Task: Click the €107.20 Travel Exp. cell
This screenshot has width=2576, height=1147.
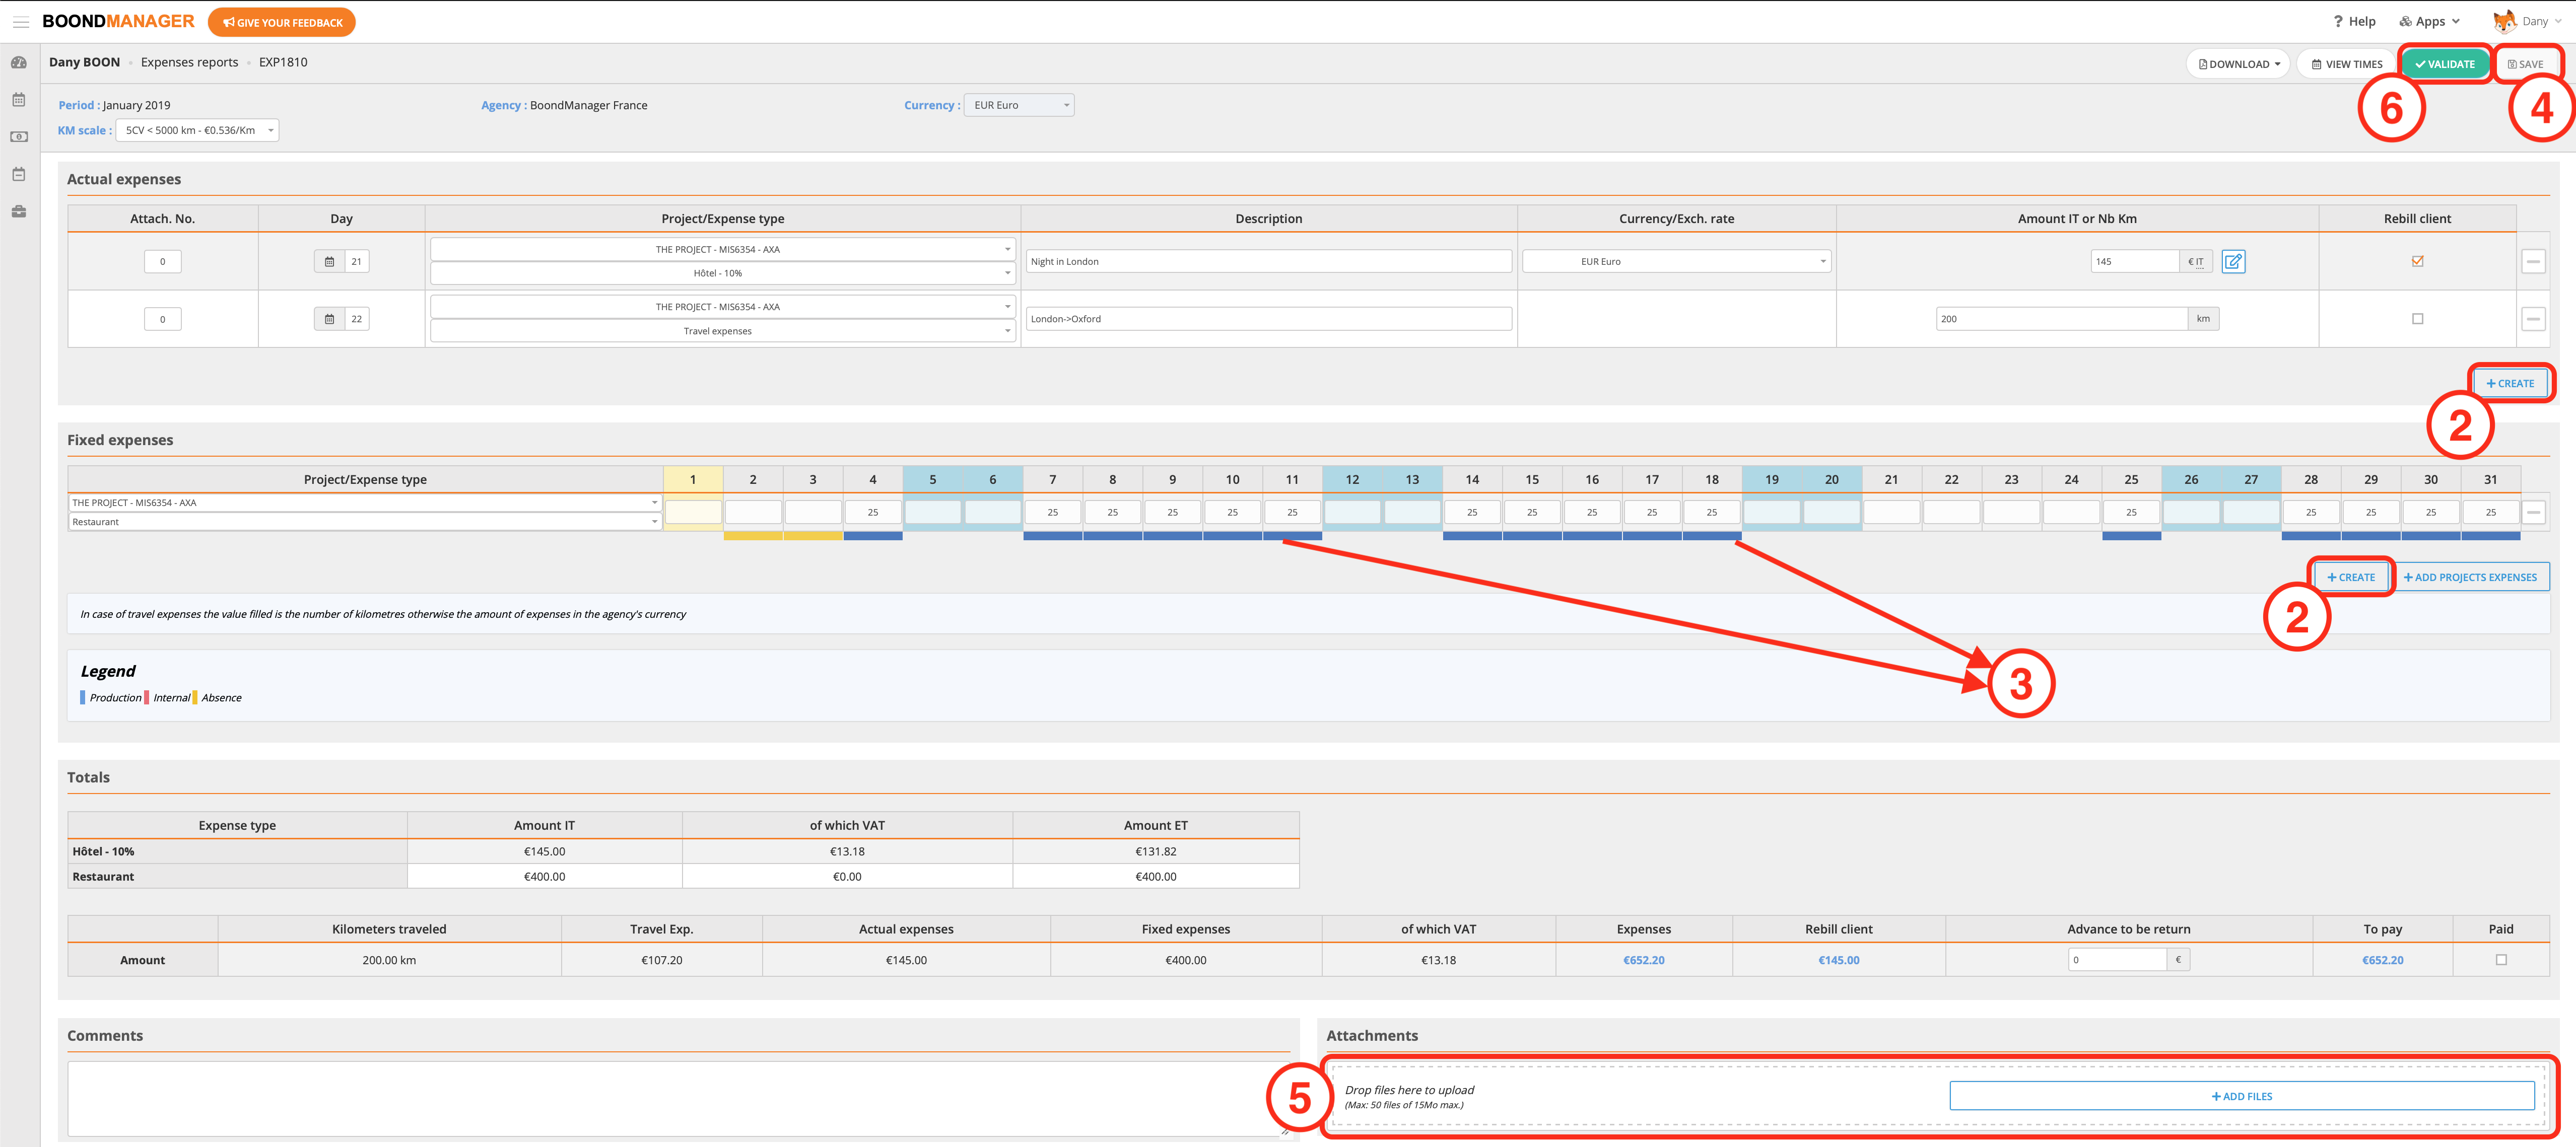Action: point(661,960)
